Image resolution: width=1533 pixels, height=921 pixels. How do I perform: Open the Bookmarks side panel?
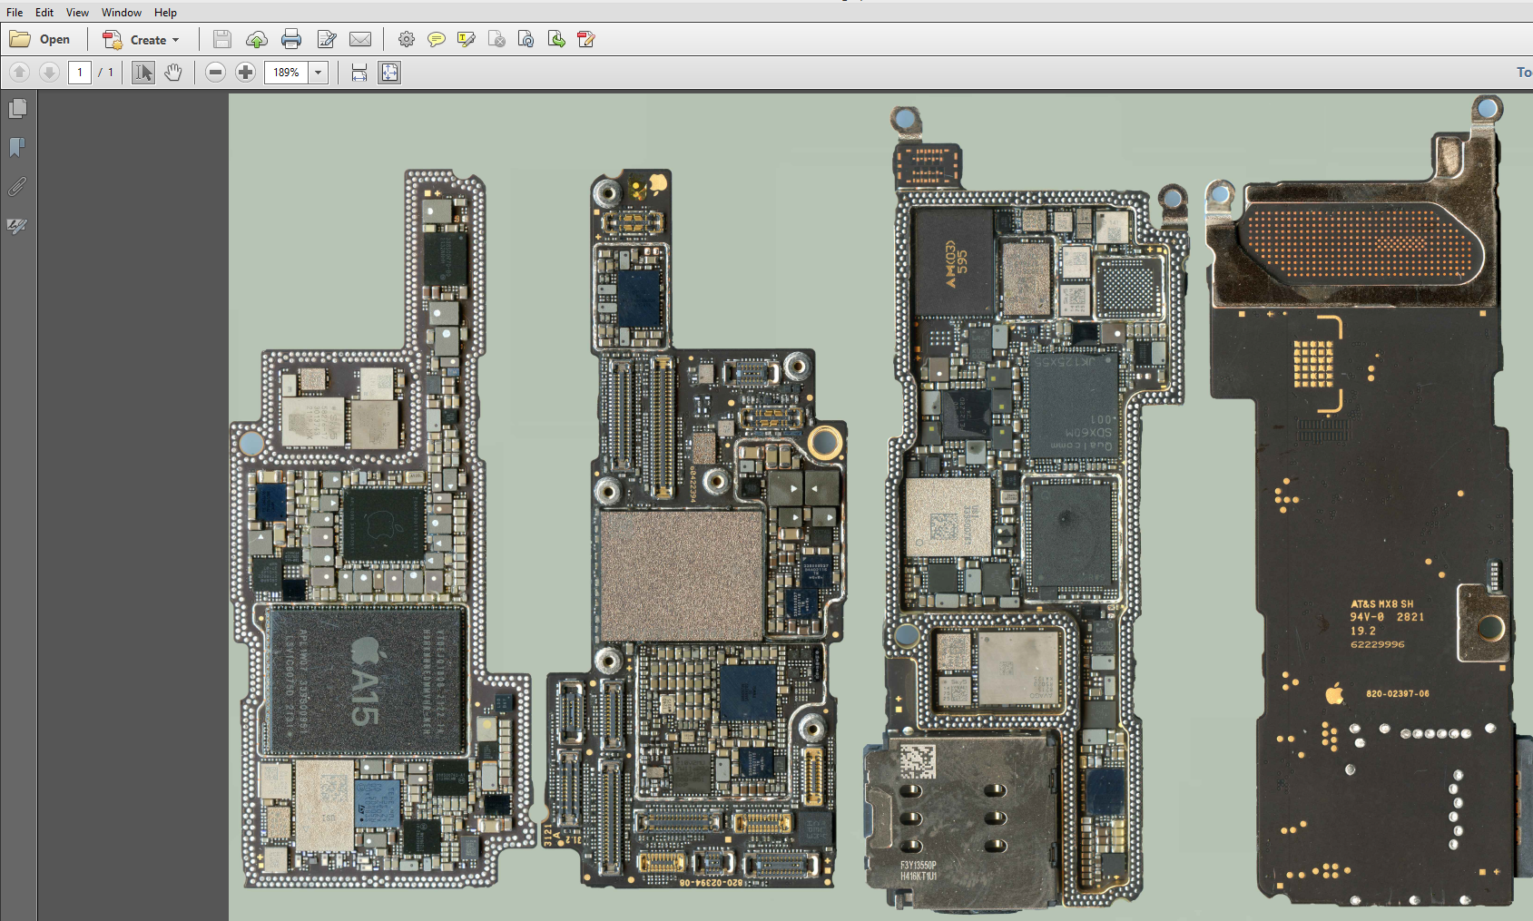point(17,147)
